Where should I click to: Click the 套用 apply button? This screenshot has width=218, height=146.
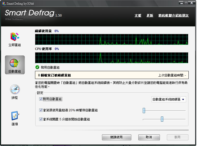pos(178,137)
